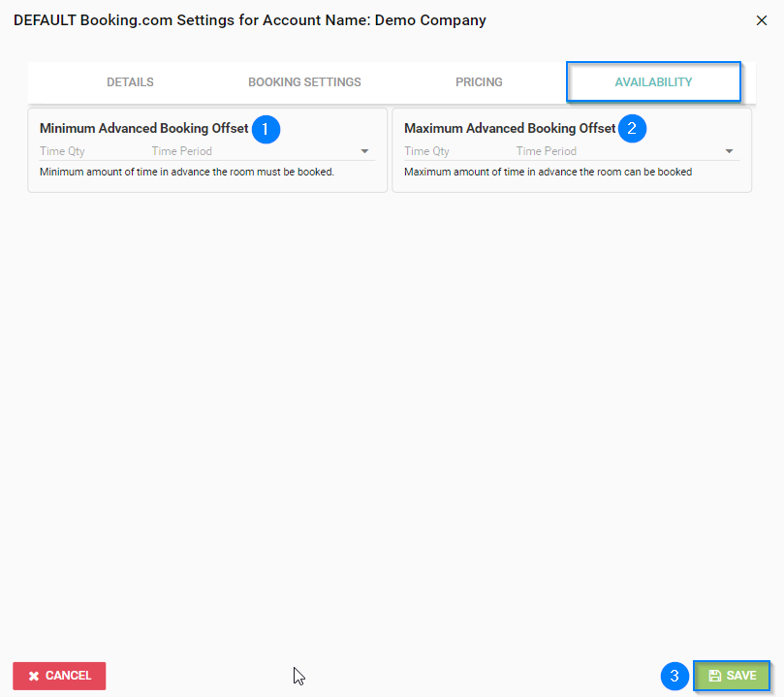Select the AVAILABILITY tab

point(653,82)
